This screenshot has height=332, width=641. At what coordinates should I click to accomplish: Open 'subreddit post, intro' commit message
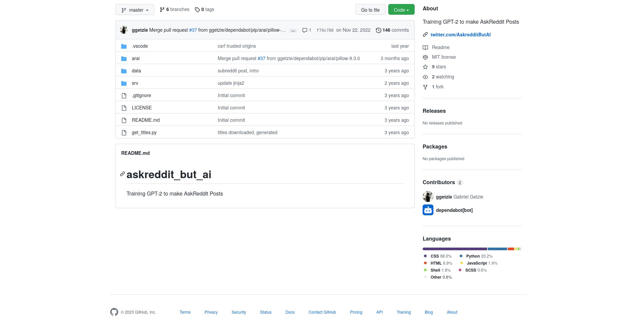[x=238, y=71]
